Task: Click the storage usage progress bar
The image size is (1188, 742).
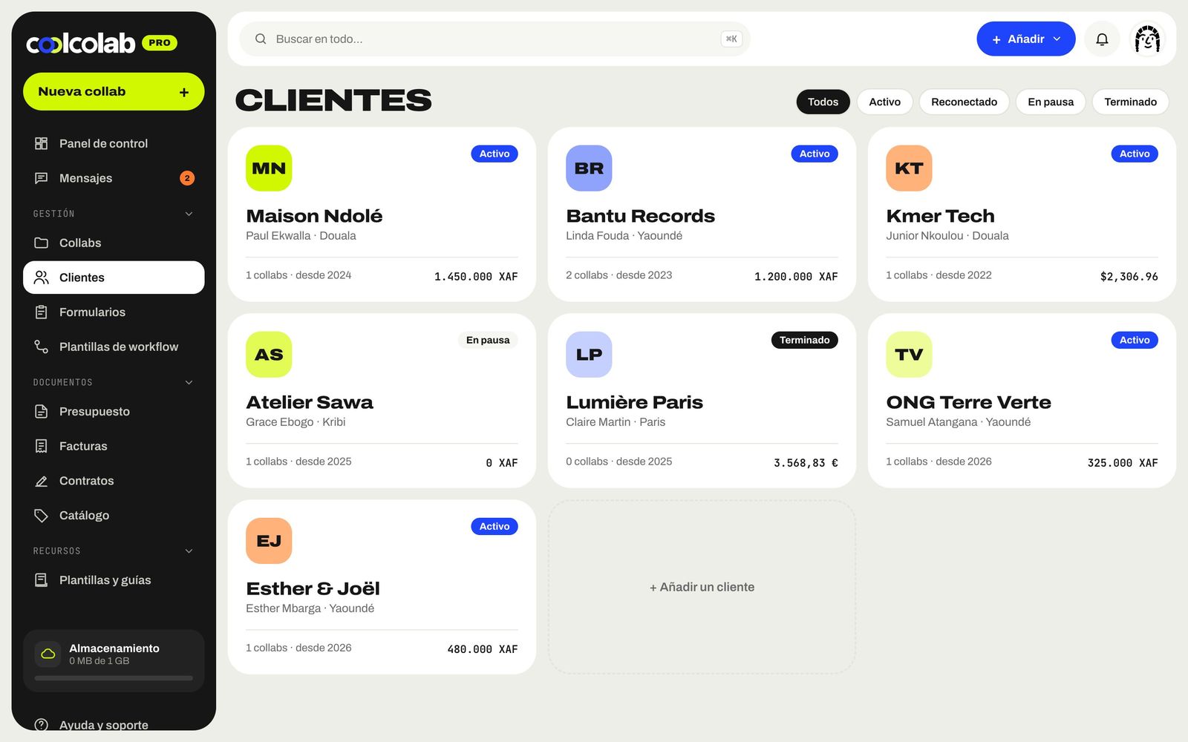Action: 114,678
